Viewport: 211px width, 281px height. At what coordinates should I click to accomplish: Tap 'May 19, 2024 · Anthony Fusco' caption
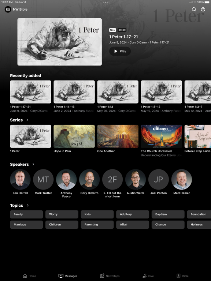[161, 111]
